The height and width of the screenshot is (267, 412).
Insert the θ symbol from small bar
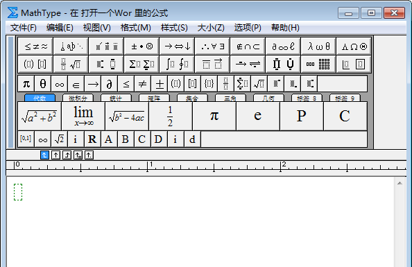click(43, 84)
